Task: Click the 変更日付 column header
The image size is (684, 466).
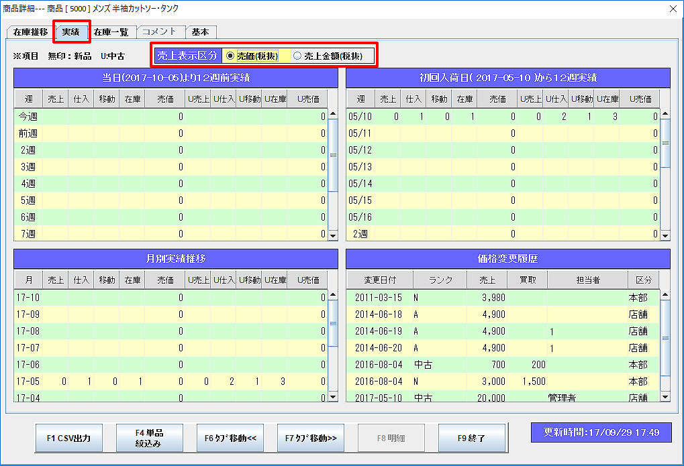Action: point(380,280)
